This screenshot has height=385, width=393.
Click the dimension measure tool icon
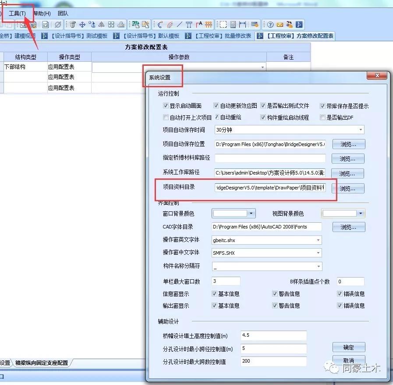(242, 25)
